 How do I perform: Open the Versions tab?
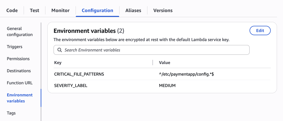163,10
